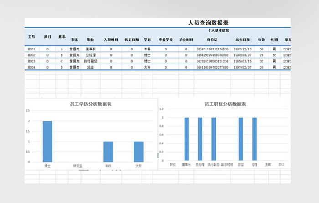Image resolution: width=319 pixels, height=203 pixels.
Task: Select ID number 142326198503151234
Action: (212, 61)
